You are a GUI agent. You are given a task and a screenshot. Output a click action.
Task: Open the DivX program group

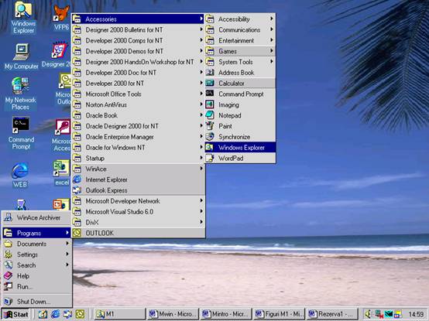click(x=138, y=222)
